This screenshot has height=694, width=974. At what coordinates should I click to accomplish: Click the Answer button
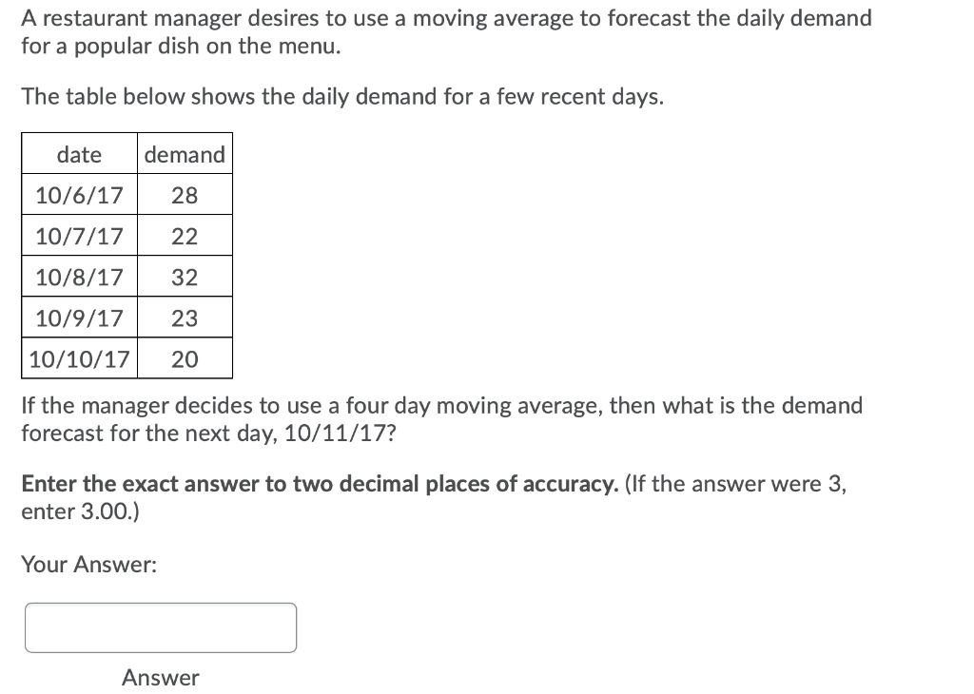(x=159, y=678)
